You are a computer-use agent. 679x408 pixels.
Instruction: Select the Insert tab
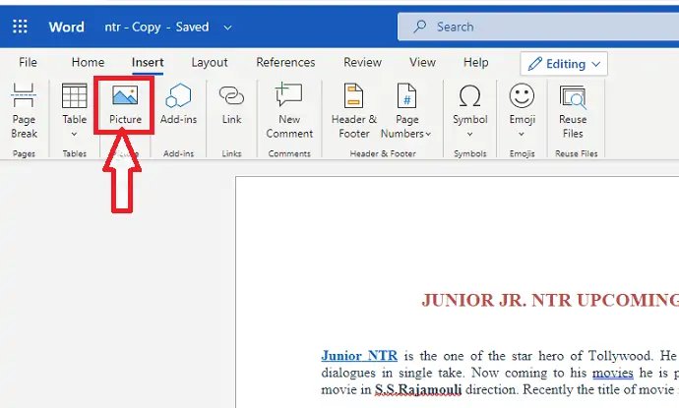[x=148, y=62]
